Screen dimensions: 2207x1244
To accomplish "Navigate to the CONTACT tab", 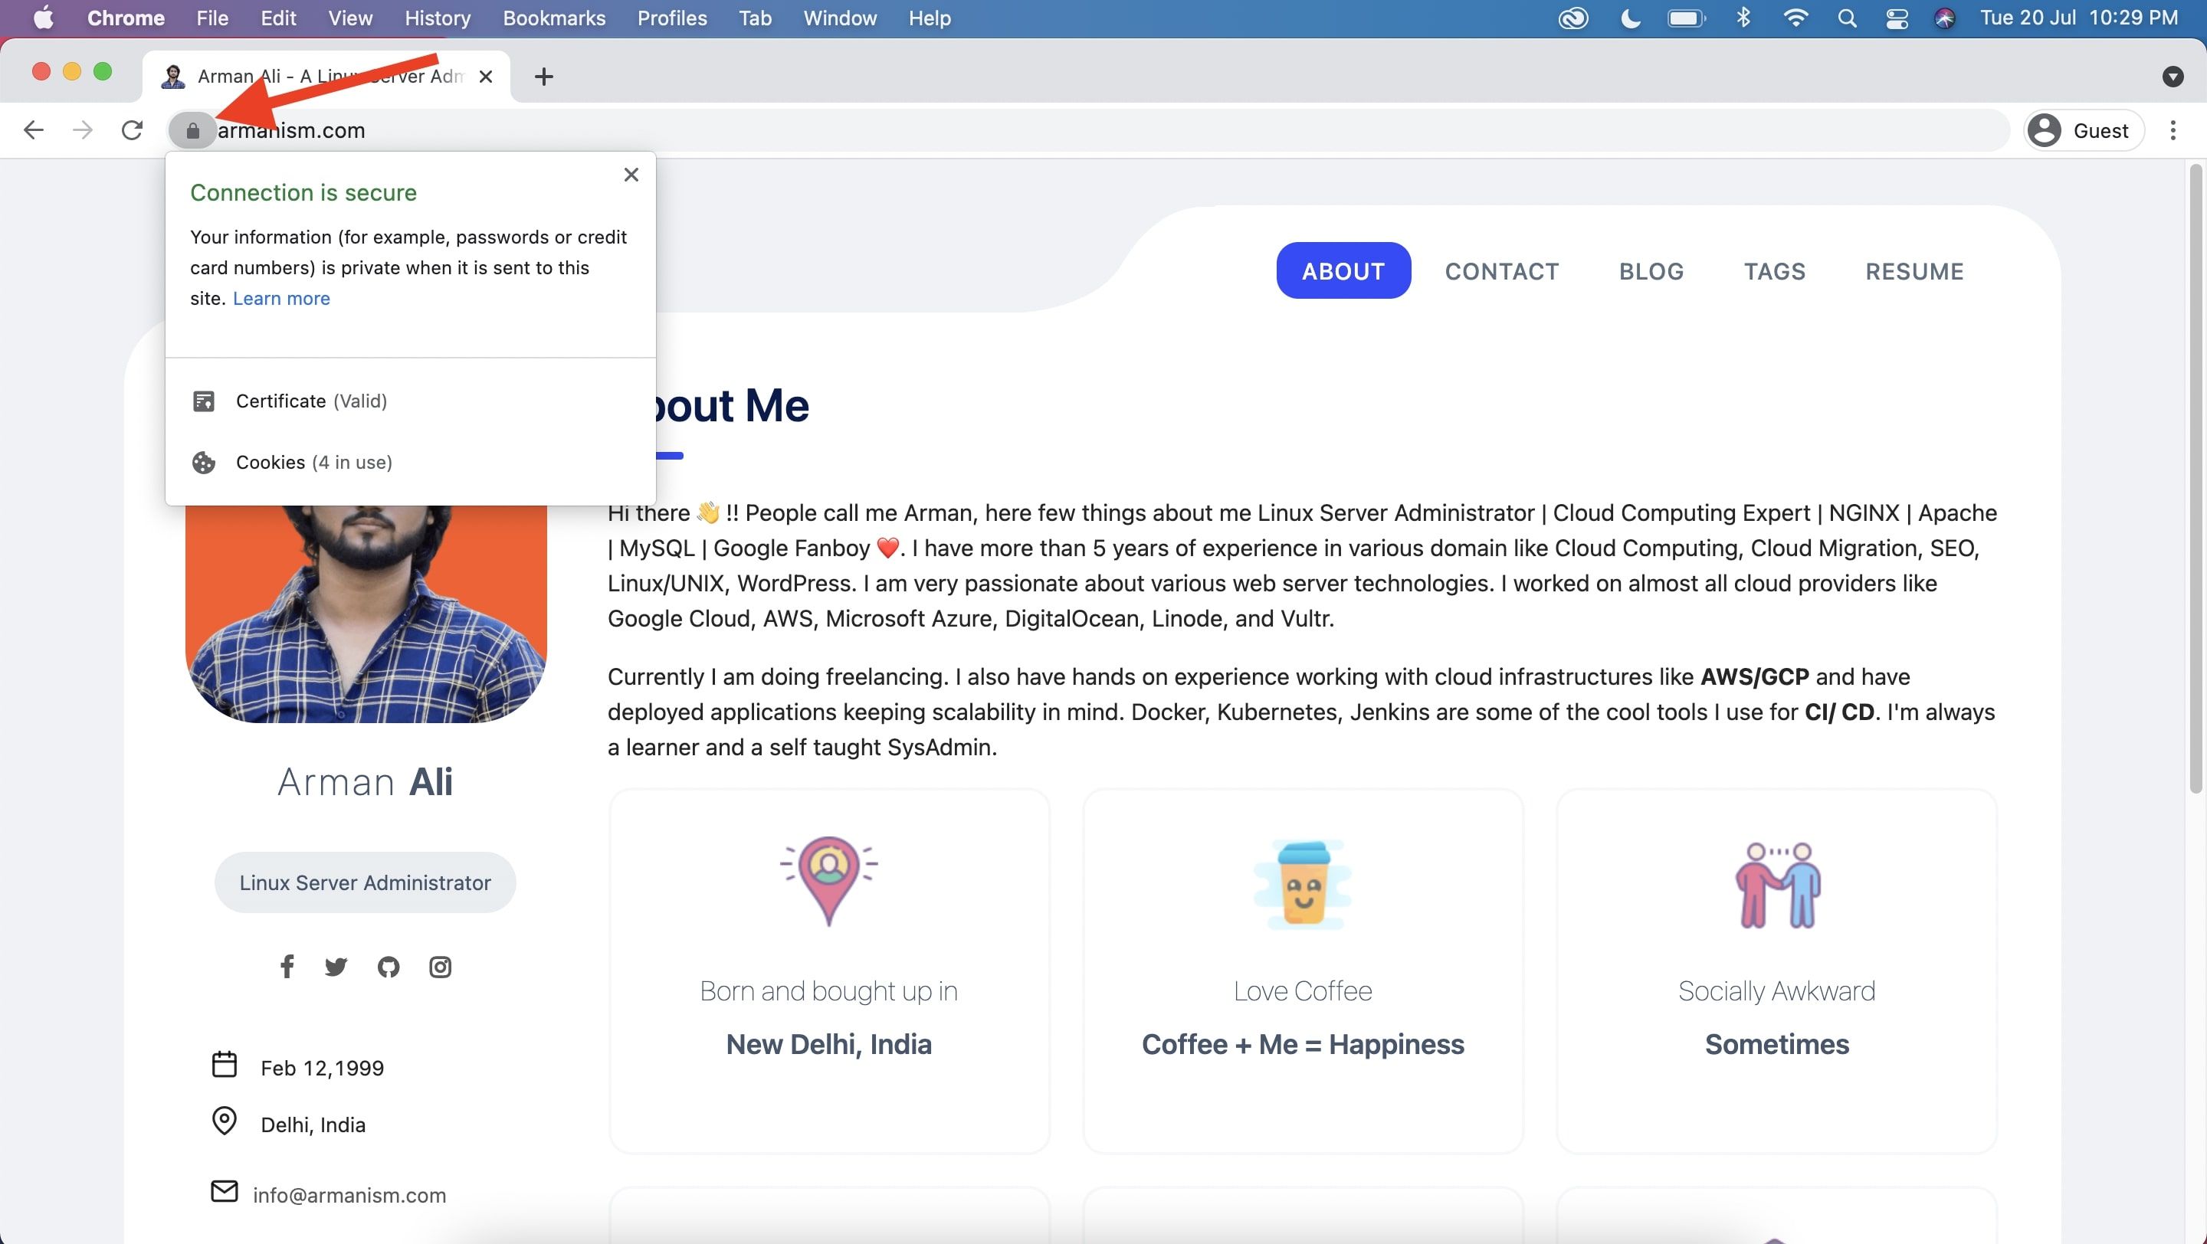I will 1502,271.
